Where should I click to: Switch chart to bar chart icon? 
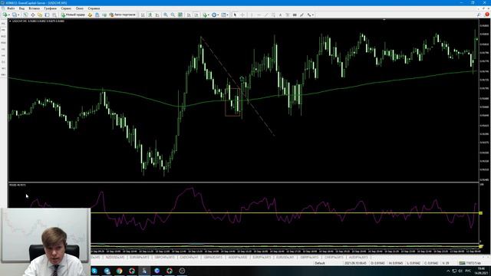(143, 15)
